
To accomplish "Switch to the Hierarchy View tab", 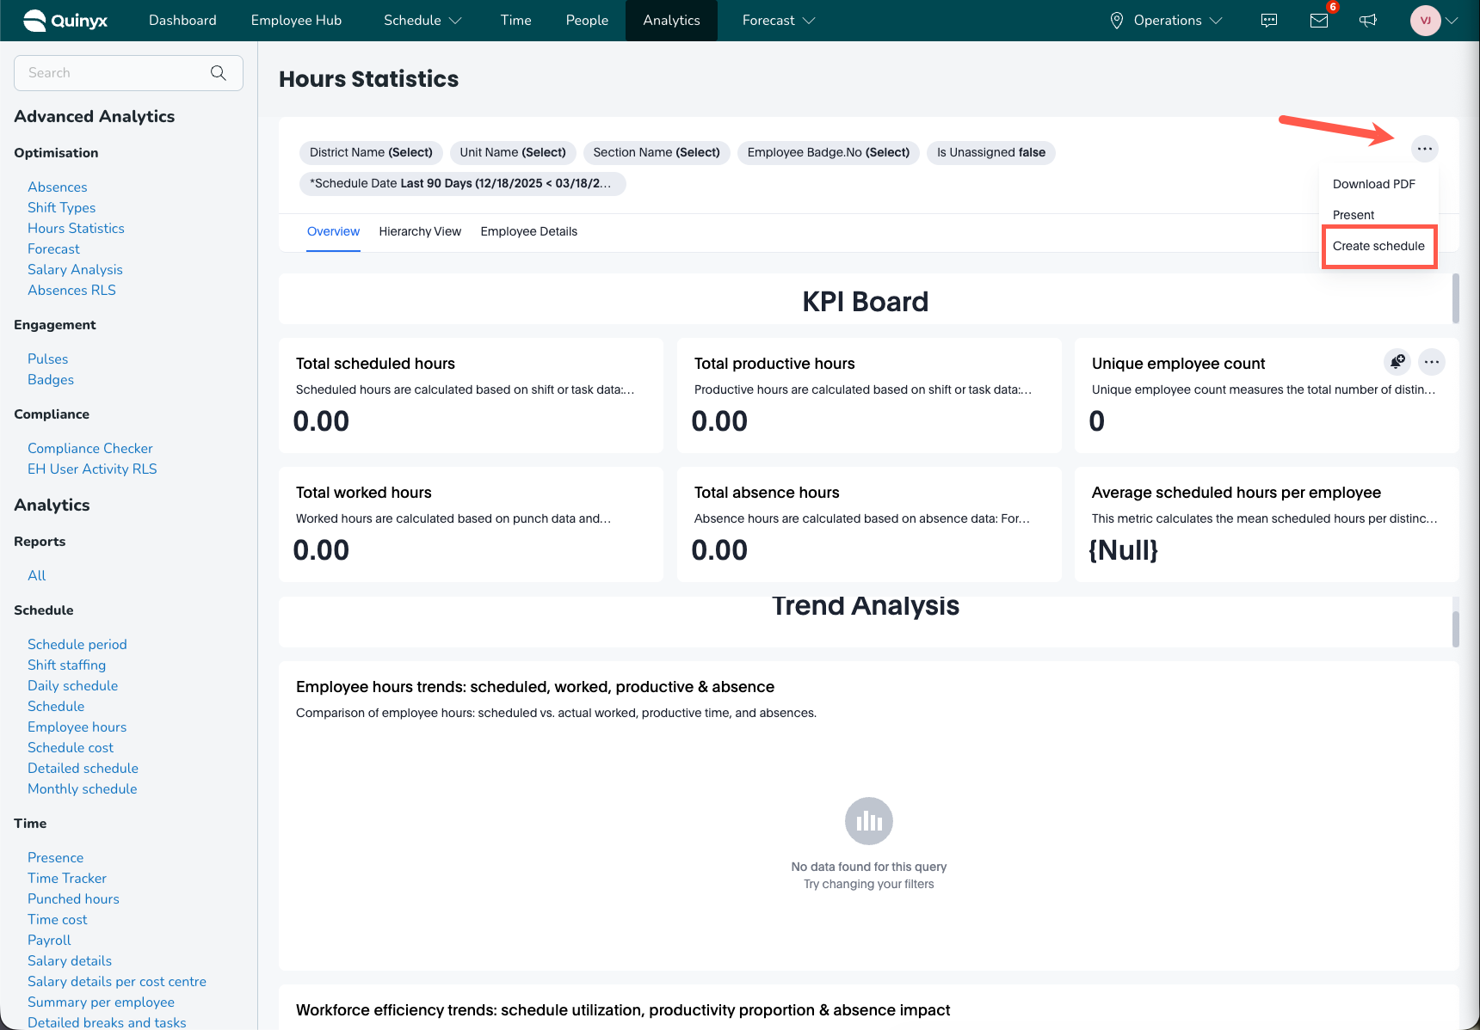I will pos(420,231).
